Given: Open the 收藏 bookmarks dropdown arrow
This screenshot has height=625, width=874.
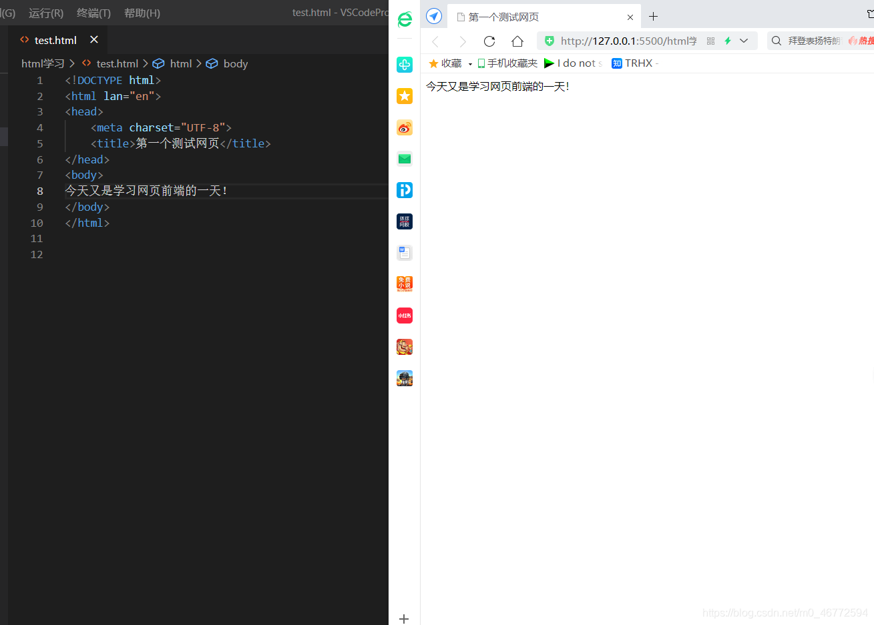Looking at the screenshot, I should tap(471, 63).
